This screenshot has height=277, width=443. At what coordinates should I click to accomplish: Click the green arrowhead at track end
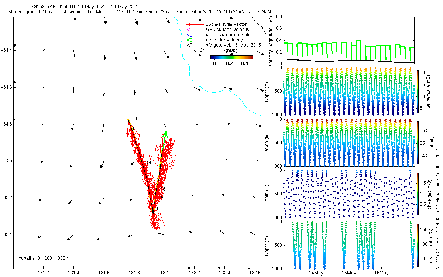tap(165, 134)
